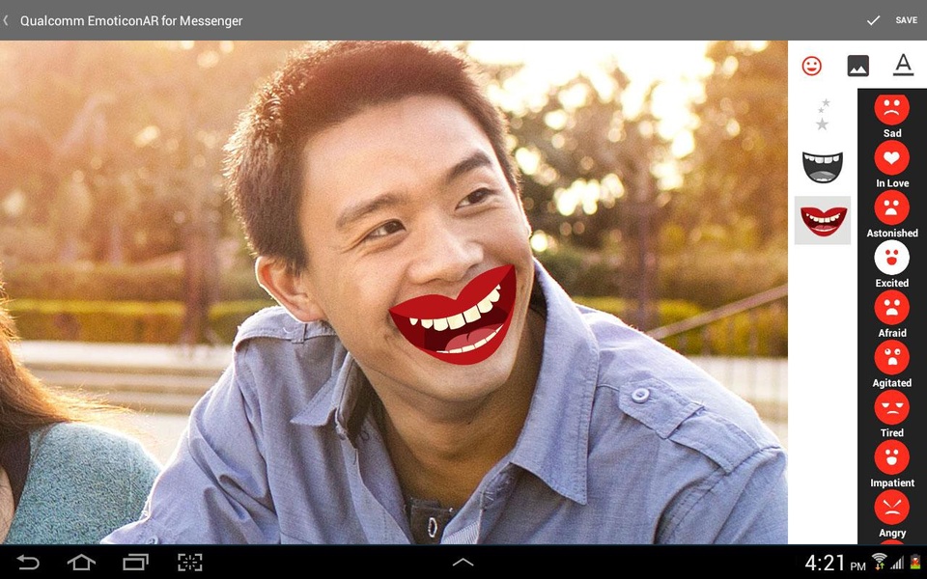Select the Sad emoticon

click(891, 109)
